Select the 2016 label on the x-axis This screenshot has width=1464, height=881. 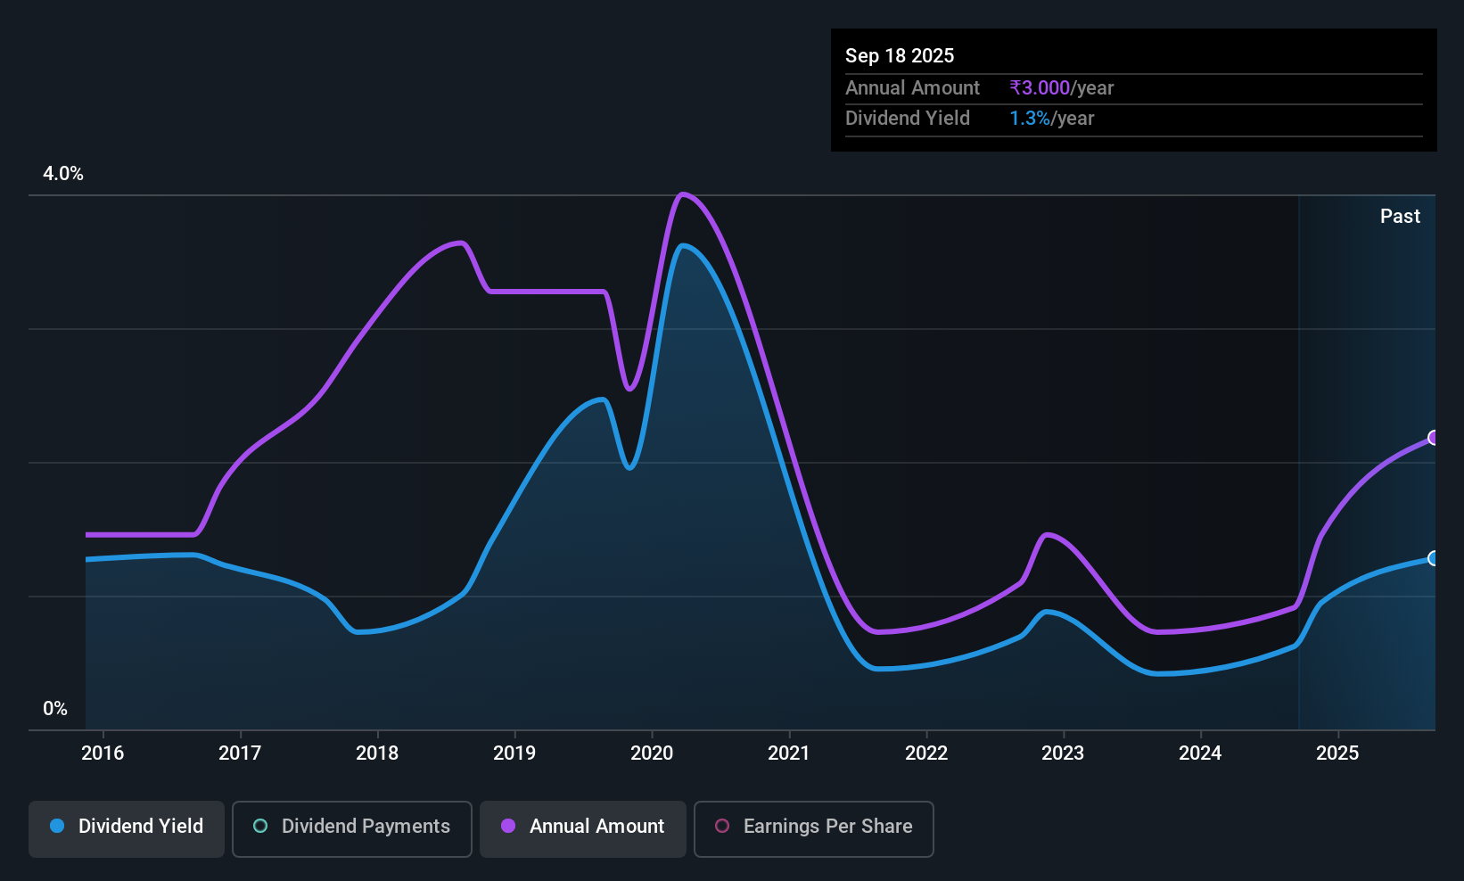tap(103, 753)
